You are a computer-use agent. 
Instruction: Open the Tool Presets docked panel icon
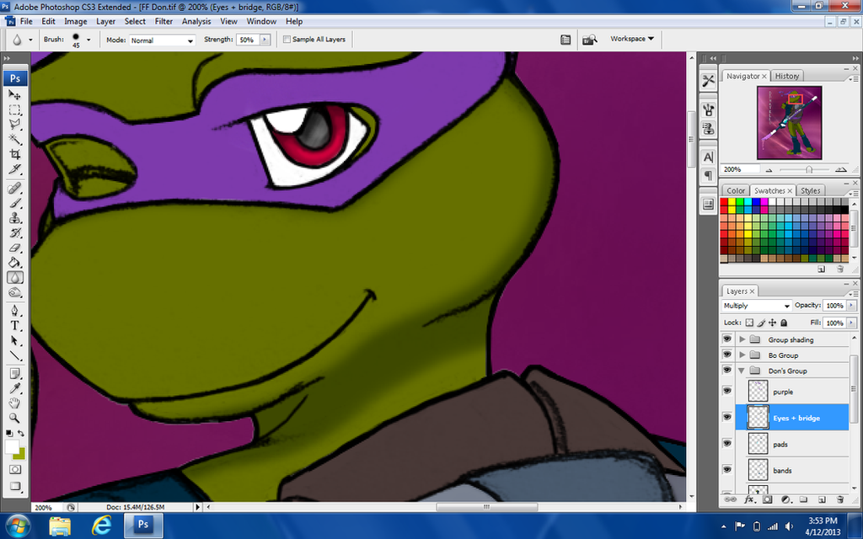coord(708,81)
